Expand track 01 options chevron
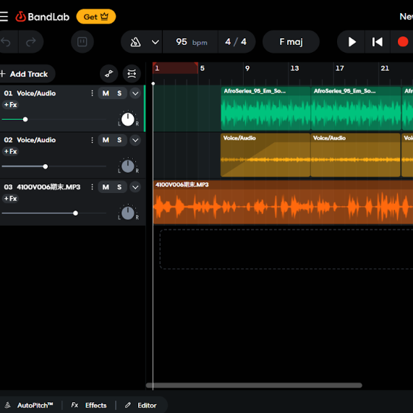Screen dimensions: 413x413 point(135,93)
